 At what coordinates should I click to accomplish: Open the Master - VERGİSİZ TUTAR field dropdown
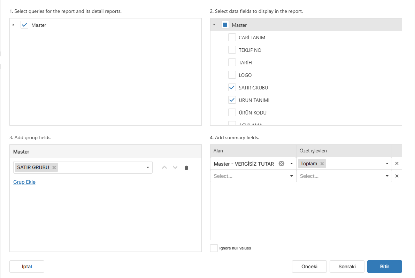point(291,164)
